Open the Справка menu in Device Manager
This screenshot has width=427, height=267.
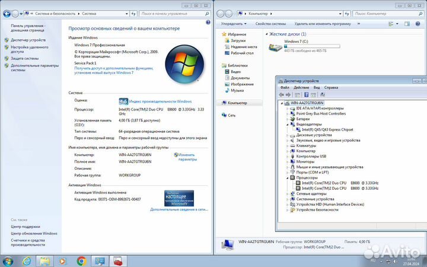coord(331,87)
